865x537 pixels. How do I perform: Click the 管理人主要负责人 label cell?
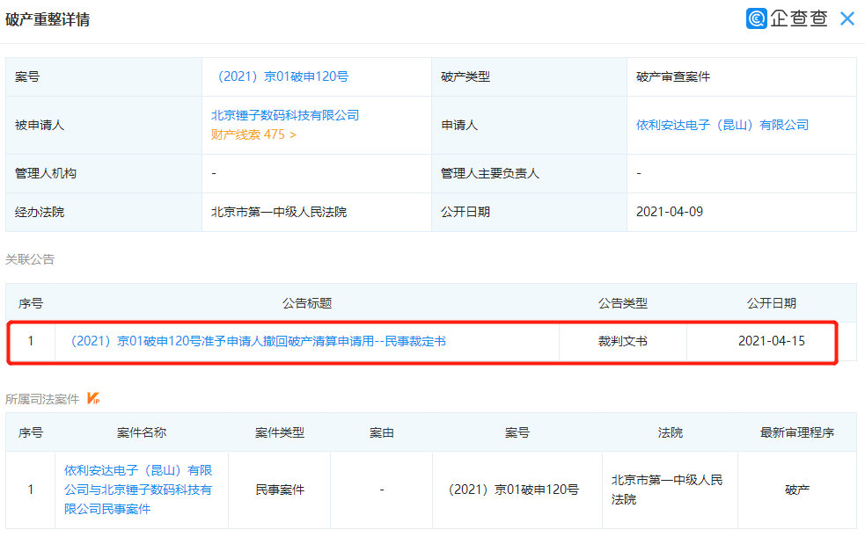pyautogui.click(x=529, y=173)
